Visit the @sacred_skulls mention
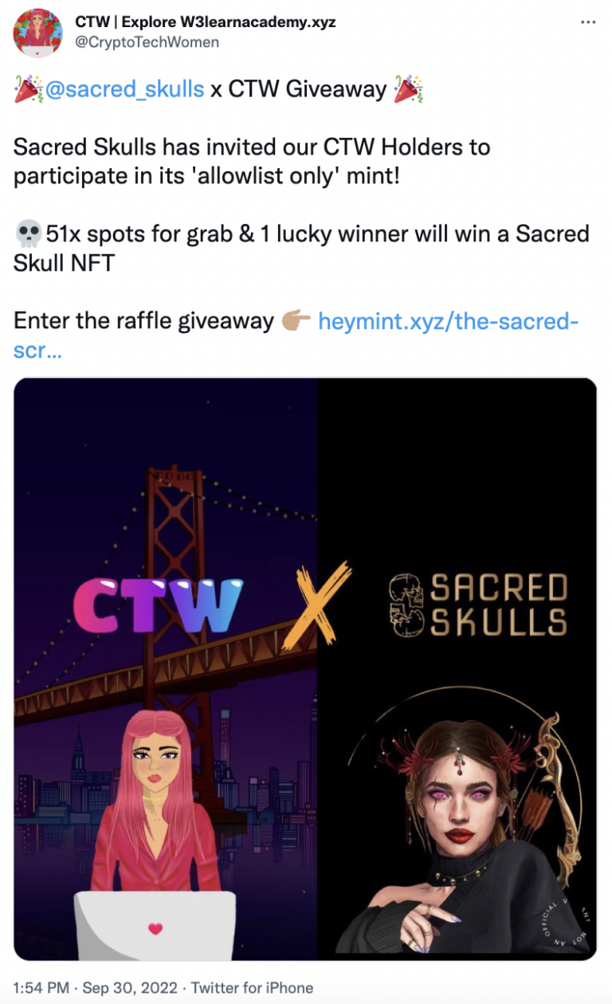612x1004 pixels. pyautogui.click(x=124, y=88)
